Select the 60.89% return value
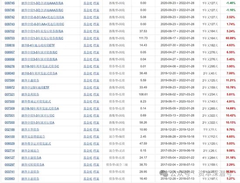The width and height of the screenshot is (240, 183). click(231, 38)
